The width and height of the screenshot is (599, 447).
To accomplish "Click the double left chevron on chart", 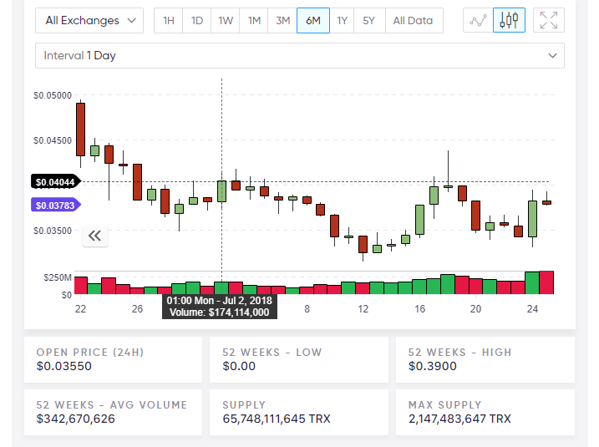I will [x=94, y=236].
